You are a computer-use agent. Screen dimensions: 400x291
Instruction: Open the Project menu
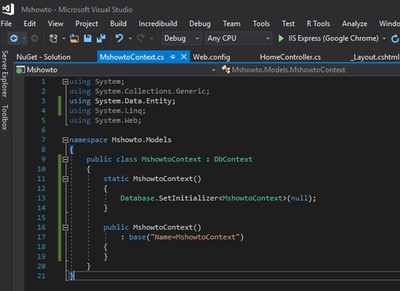(x=87, y=24)
